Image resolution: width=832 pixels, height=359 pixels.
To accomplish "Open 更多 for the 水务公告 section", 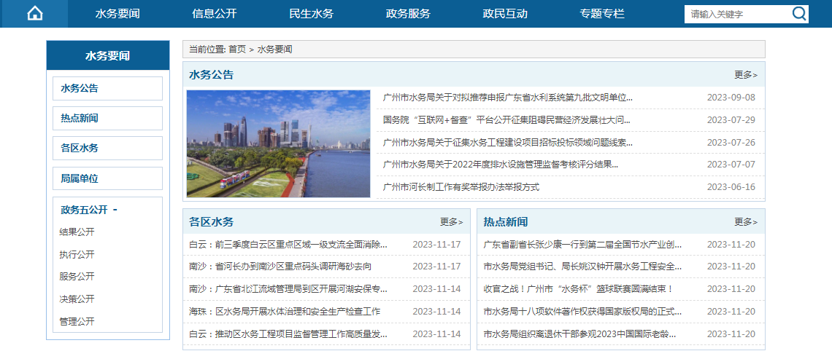I will point(745,75).
